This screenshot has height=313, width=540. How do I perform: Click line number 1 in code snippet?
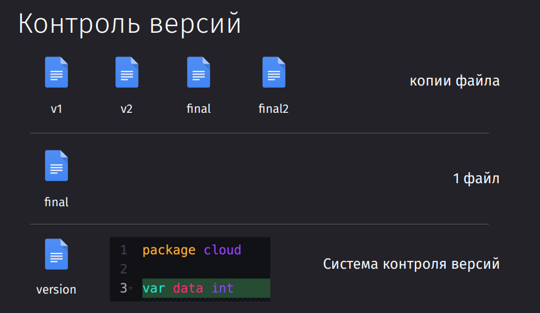[124, 250]
